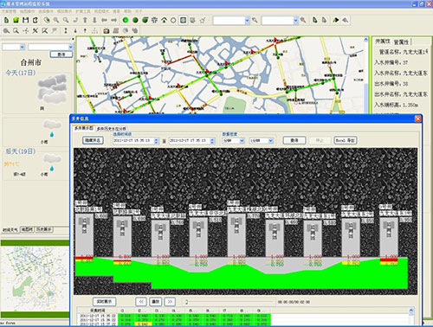Image resolution: width=433 pixels, height=327 pixels.
Task: Switch to the multi-well history analysis tab
Action: [x=112, y=129]
